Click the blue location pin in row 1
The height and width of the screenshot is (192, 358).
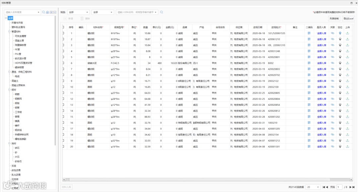click(x=340, y=33)
